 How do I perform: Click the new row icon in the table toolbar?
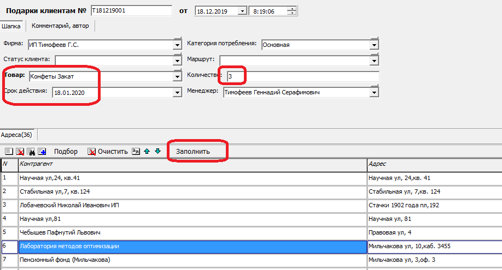pyautogui.click(x=9, y=152)
